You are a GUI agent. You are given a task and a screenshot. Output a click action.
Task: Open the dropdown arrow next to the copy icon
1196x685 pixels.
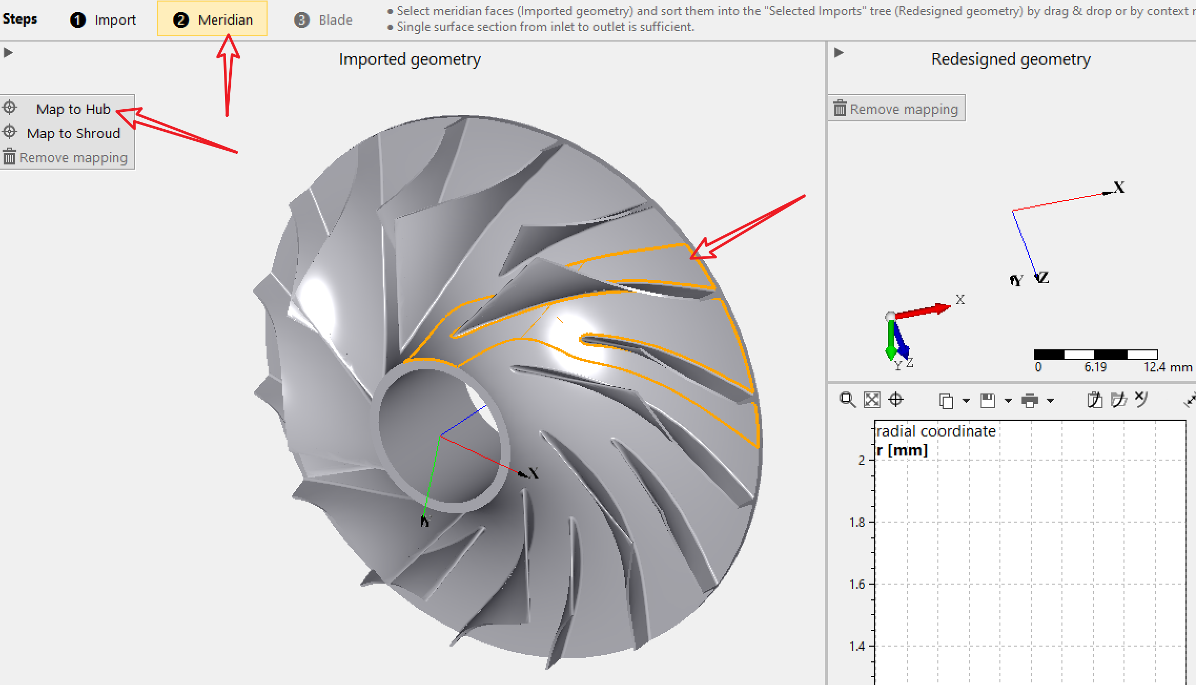pyautogui.click(x=966, y=401)
